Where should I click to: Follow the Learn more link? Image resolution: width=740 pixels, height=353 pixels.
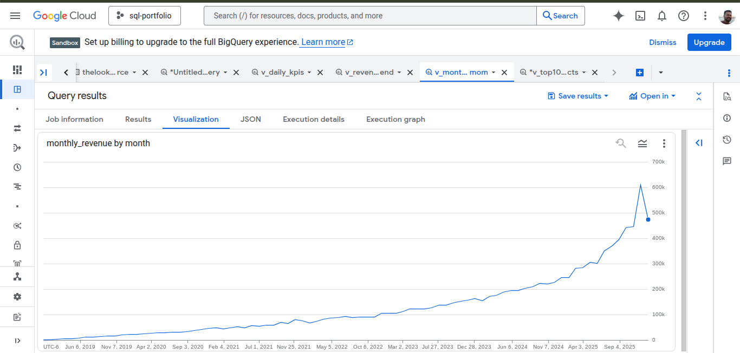tap(323, 42)
